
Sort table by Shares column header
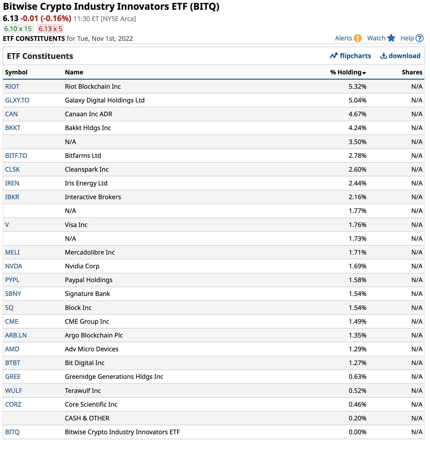click(412, 72)
